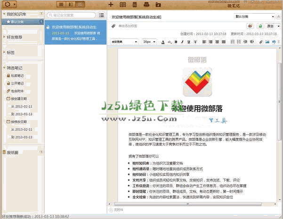Screen dimensions: 283x219
Task: Click the creation start date 从 2013-02-11
Action: pos(22,106)
